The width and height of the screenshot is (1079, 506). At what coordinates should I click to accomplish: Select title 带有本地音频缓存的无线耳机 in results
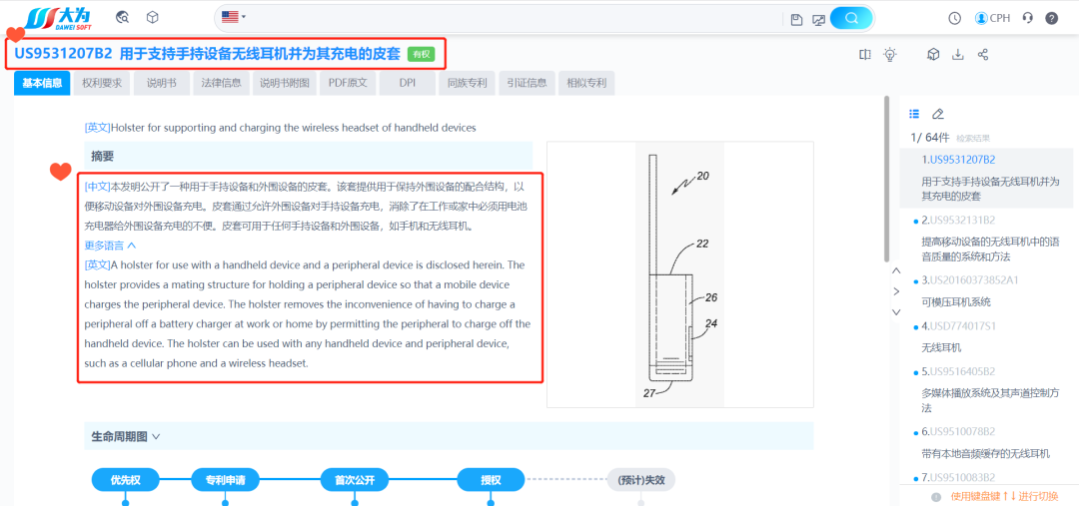pos(985,454)
